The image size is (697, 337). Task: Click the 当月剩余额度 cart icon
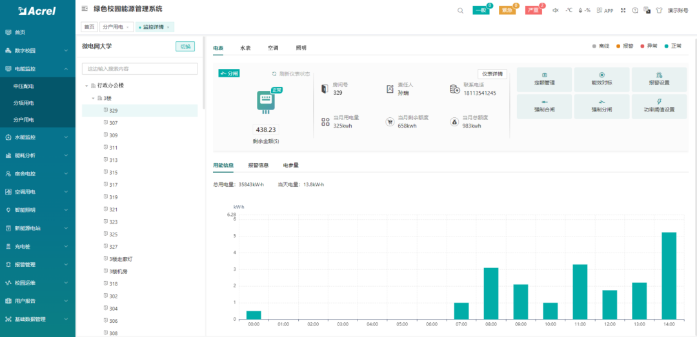390,122
